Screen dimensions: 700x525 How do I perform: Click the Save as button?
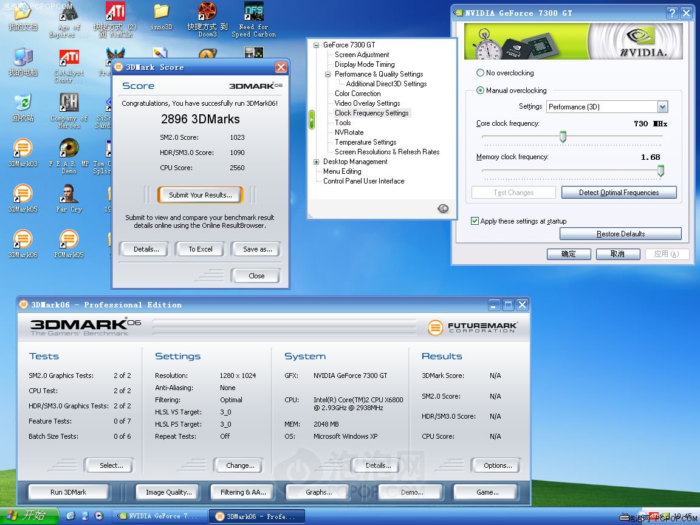[257, 249]
